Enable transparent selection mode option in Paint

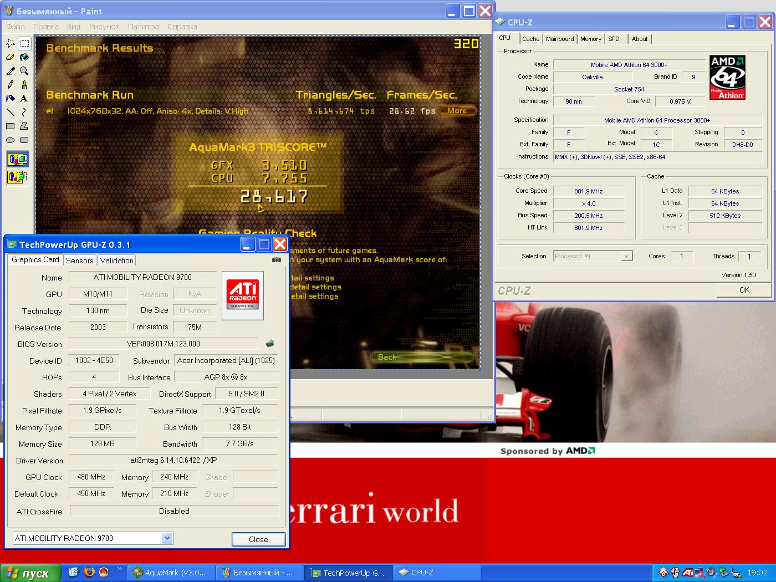coord(18,177)
